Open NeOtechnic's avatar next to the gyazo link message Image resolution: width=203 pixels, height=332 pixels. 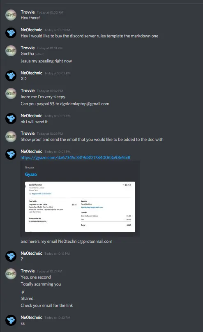coord(11,154)
